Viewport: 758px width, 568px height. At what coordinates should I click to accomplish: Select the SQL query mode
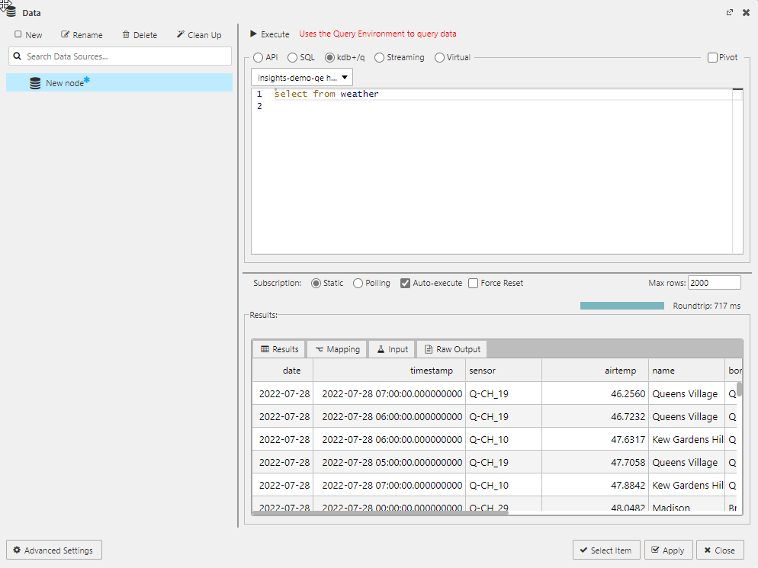click(x=291, y=56)
